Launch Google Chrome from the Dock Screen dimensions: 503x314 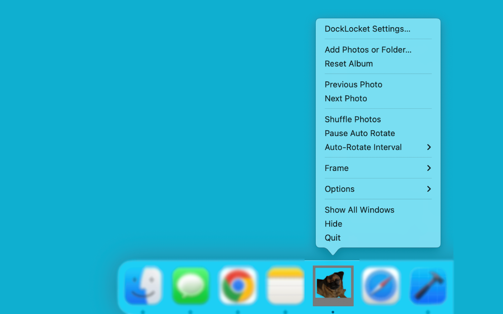pyautogui.click(x=238, y=285)
